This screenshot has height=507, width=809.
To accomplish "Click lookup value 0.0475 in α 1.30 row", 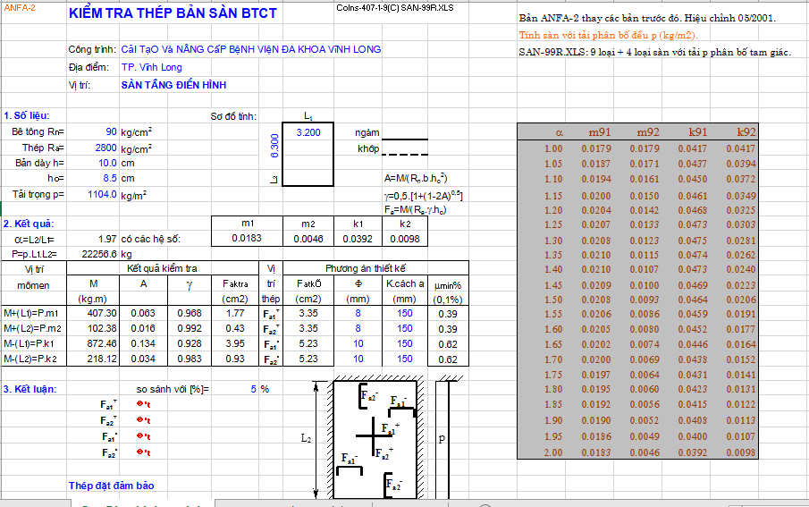I will (693, 241).
